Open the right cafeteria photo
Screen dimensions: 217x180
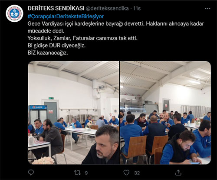click(x=165, y=113)
